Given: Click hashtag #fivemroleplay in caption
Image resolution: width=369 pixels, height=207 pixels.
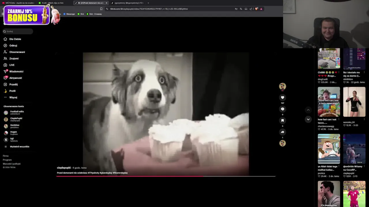Looking at the screenshot, I should (x=120, y=173).
